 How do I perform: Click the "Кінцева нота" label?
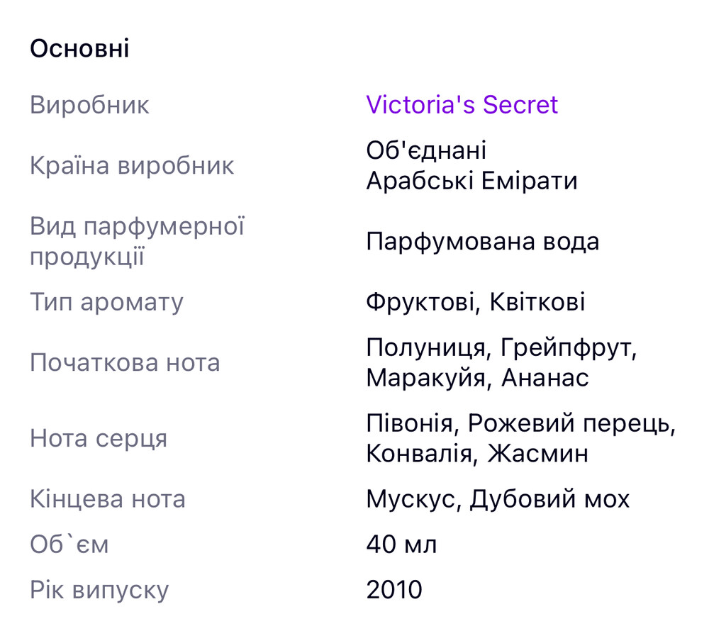click(107, 499)
